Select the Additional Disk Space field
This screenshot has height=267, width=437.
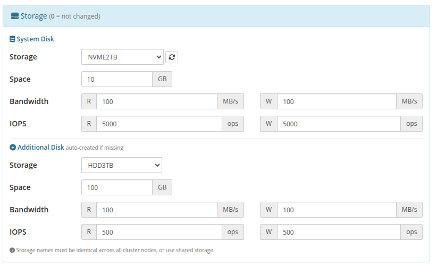(117, 187)
